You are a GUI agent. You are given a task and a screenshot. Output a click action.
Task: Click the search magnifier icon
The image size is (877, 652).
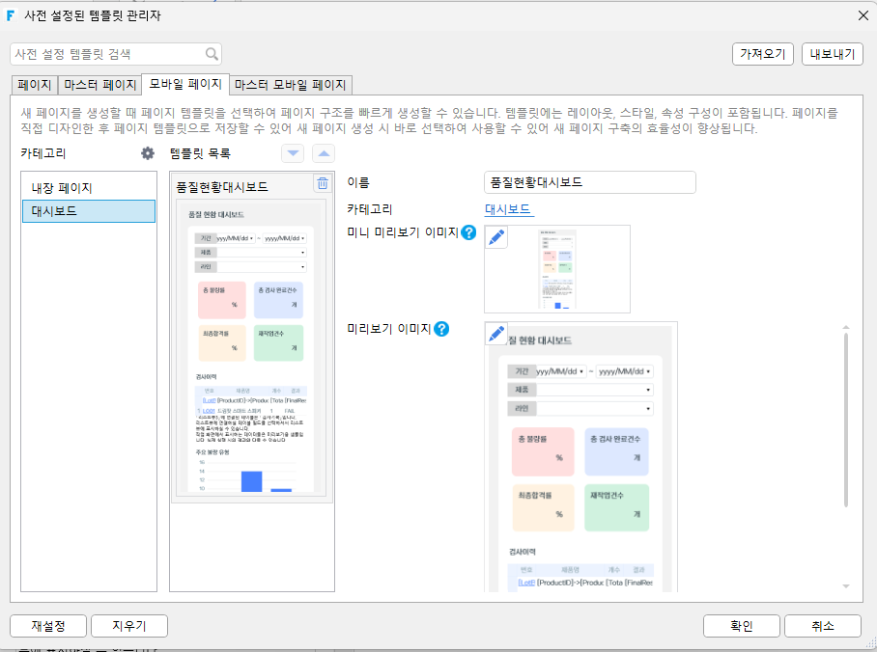(212, 54)
